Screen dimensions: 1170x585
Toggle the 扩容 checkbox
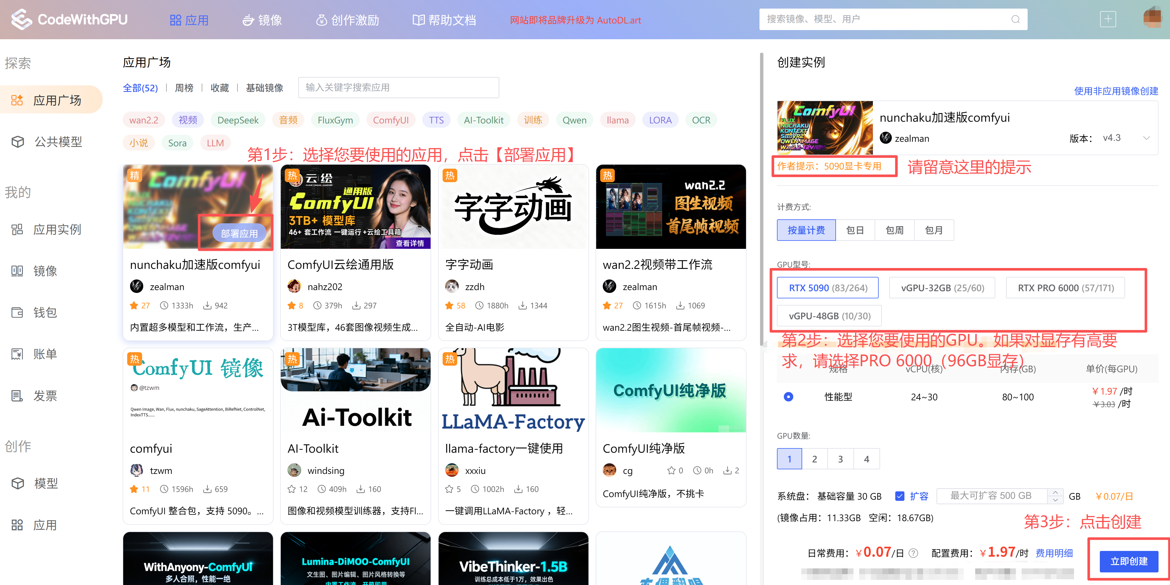tap(899, 496)
